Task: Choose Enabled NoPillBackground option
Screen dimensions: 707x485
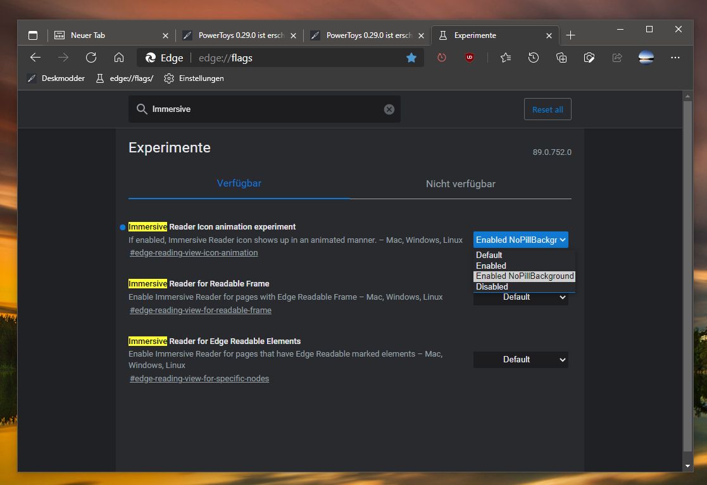Action: pyautogui.click(x=524, y=276)
